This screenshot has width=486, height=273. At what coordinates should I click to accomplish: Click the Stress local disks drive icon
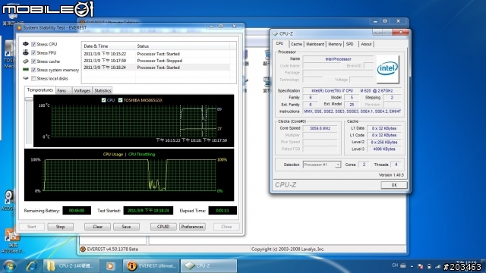[x=26, y=78]
